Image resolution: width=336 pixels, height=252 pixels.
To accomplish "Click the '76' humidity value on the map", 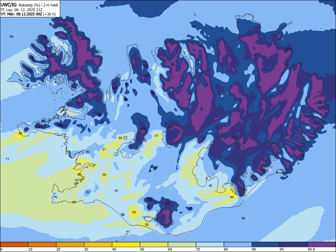I will [x=55, y=197].
